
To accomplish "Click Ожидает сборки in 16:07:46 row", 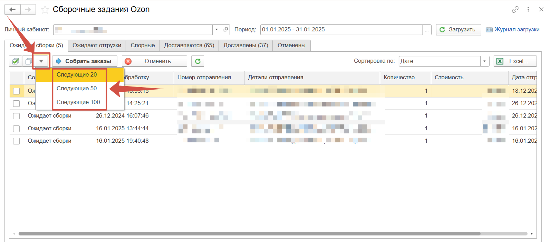I will click(49, 116).
